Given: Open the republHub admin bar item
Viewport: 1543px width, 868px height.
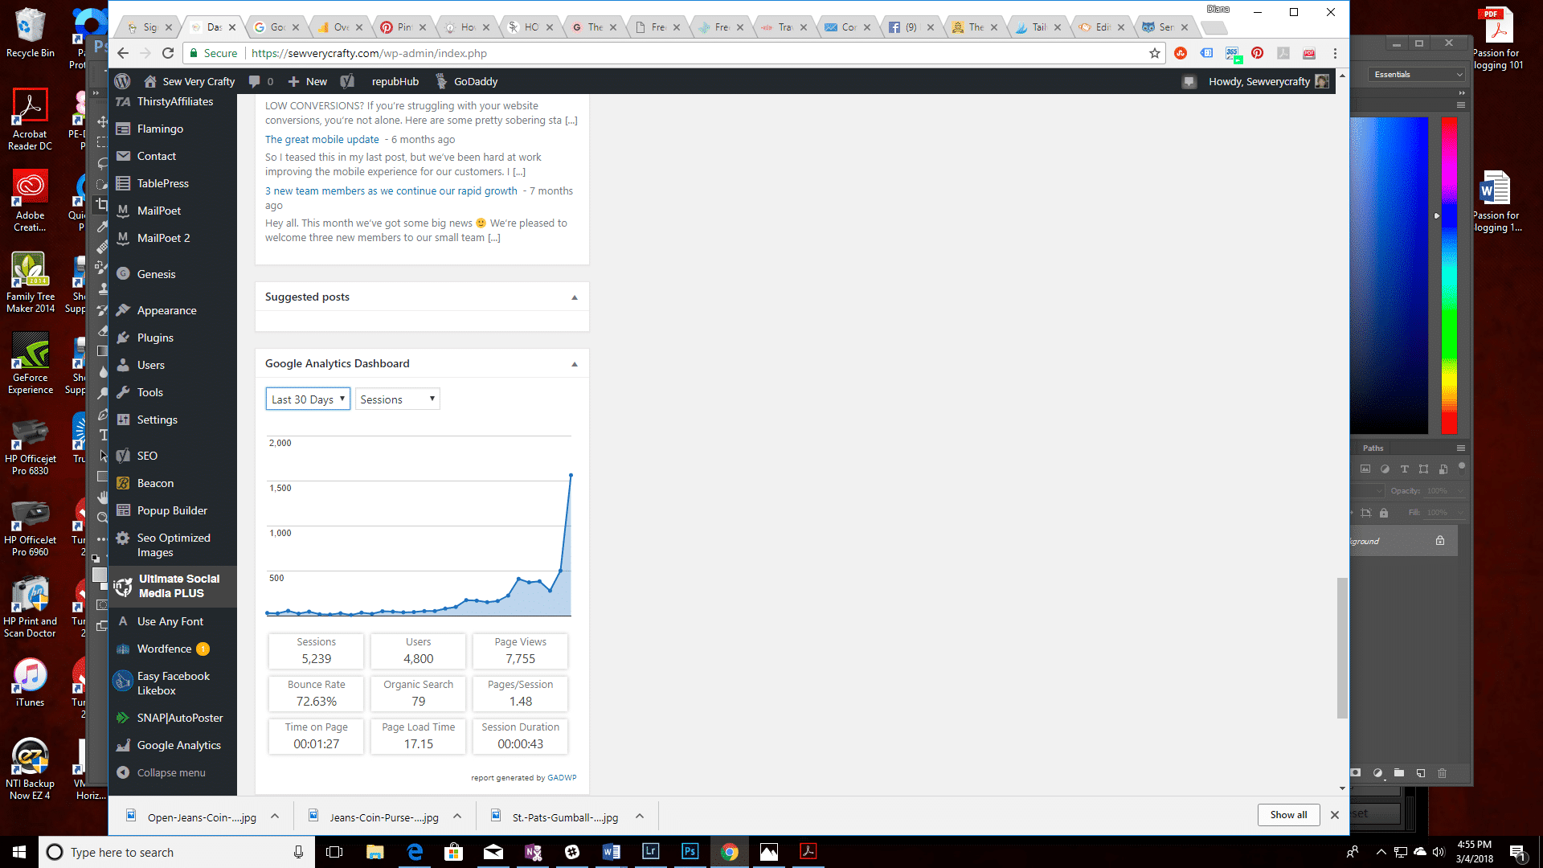Looking at the screenshot, I should [x=395, y=81].
